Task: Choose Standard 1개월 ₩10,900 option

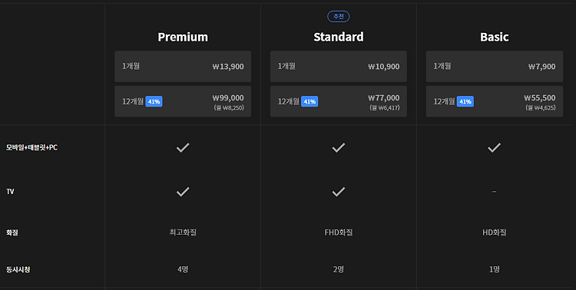Action: (x=339, y=67)
